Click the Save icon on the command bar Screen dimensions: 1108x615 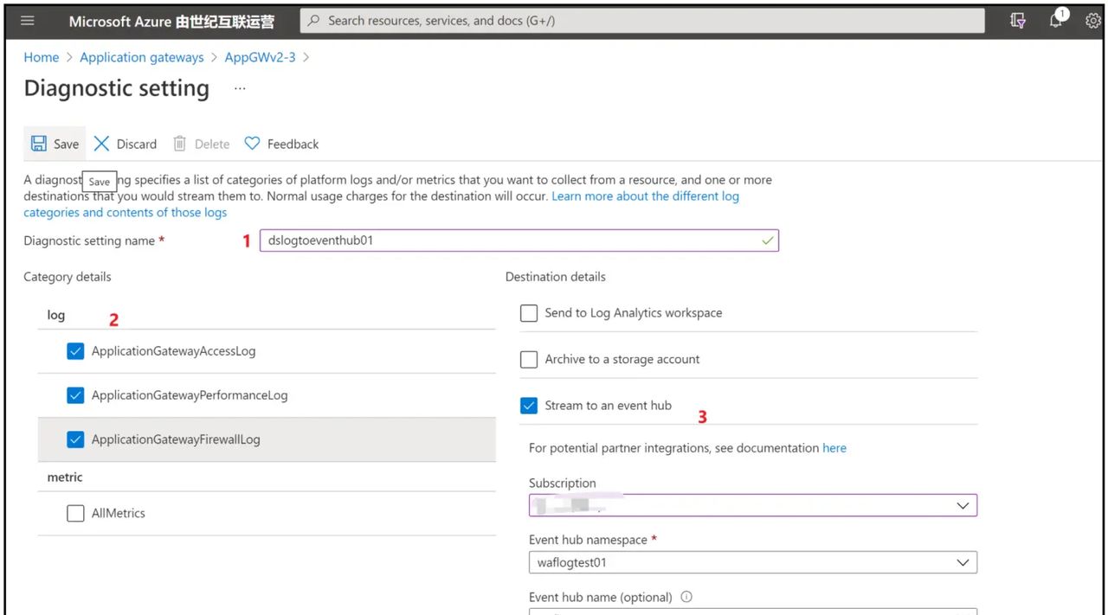(x=38, y=144)
